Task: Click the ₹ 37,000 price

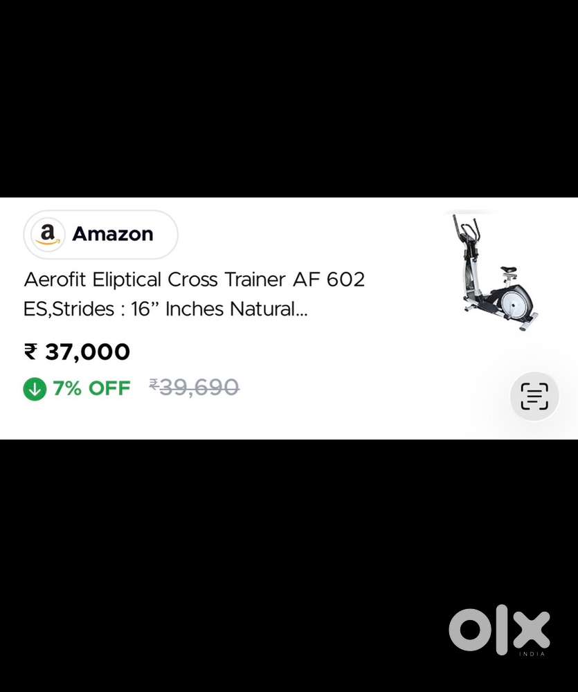Action: tap(77, 352)
